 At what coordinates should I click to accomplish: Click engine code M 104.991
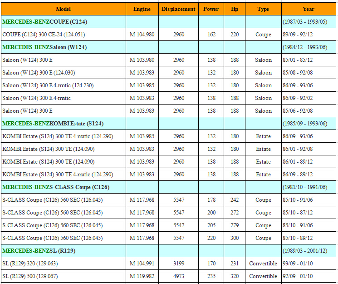[x=142, y=264]
